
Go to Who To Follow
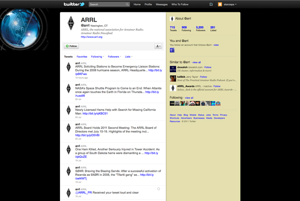point(180,4)
